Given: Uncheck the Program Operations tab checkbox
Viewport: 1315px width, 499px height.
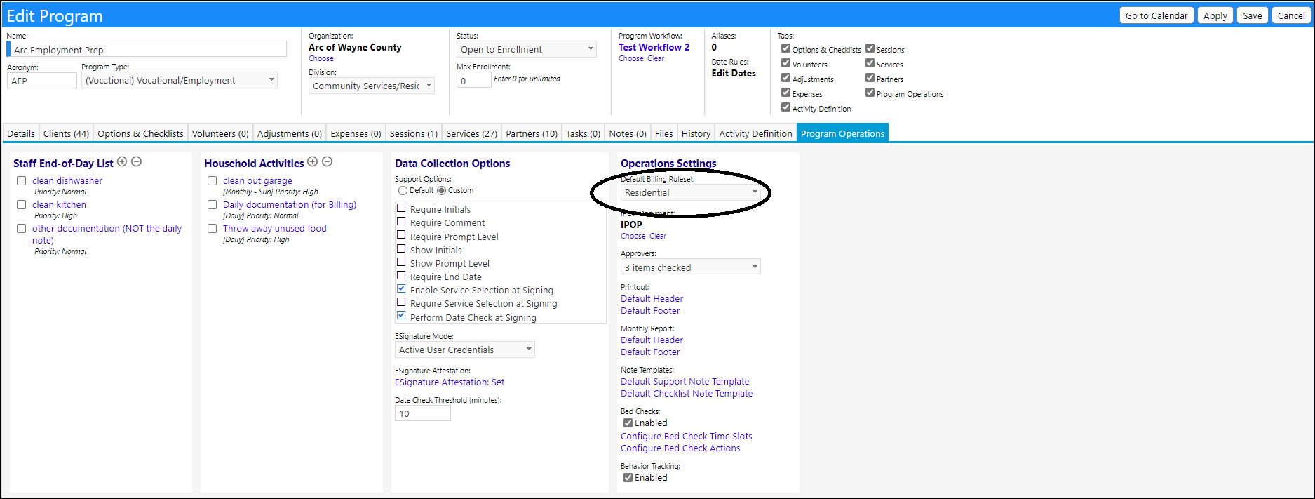Looking at the screenshot, I should click(x=870, y=93).
